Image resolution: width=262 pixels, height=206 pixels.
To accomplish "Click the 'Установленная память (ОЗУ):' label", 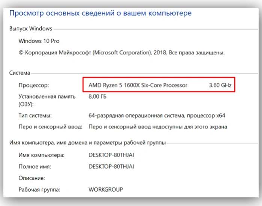I will pos(47,100).
